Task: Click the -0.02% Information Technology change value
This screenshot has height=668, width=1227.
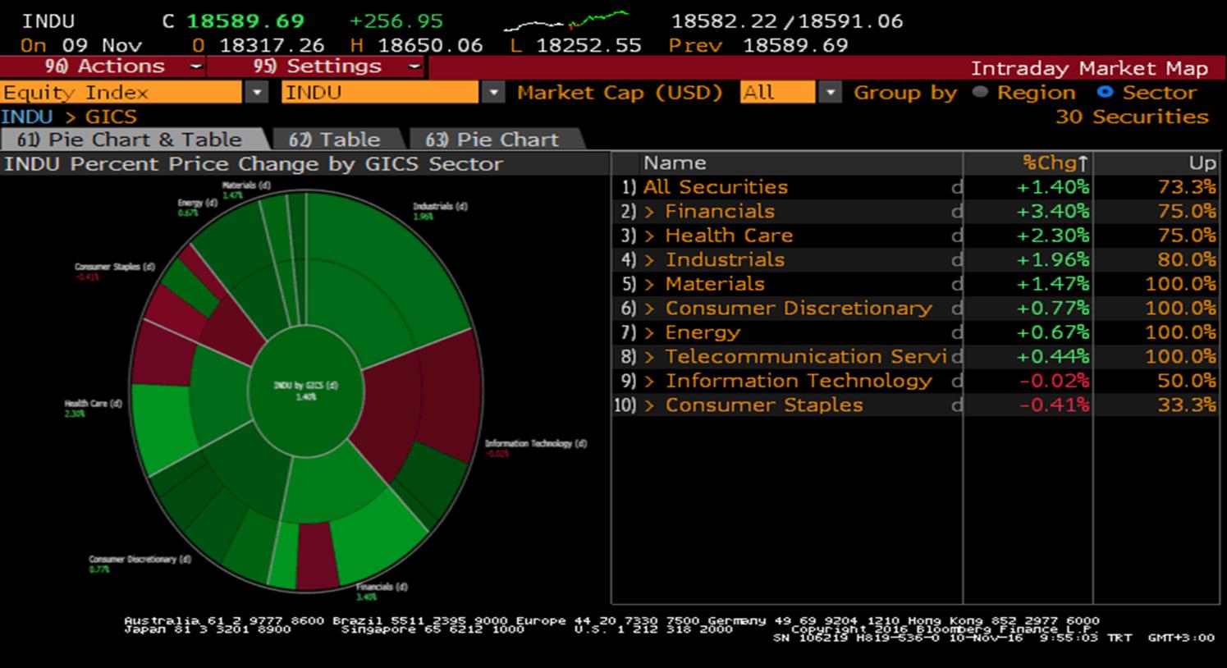Action: click(x=1055, y=381)
